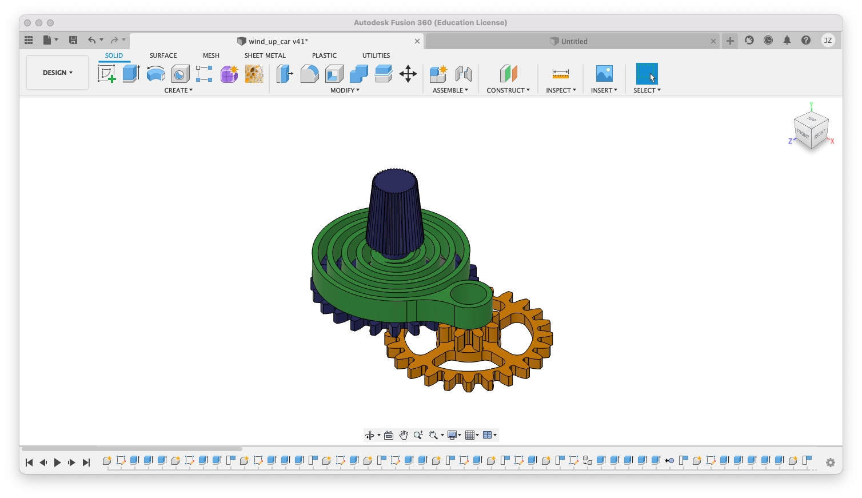Open the File menu dropdown
The width and height of the screenshot is (862, 498).
click(x=50, y=40)
